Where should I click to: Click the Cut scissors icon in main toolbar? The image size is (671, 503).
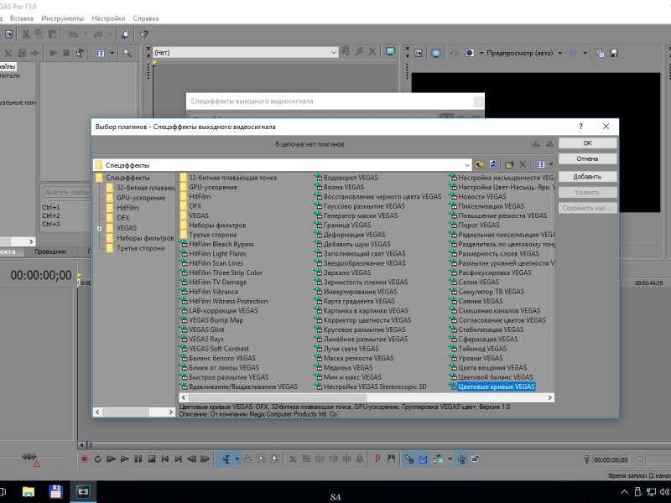26,34
